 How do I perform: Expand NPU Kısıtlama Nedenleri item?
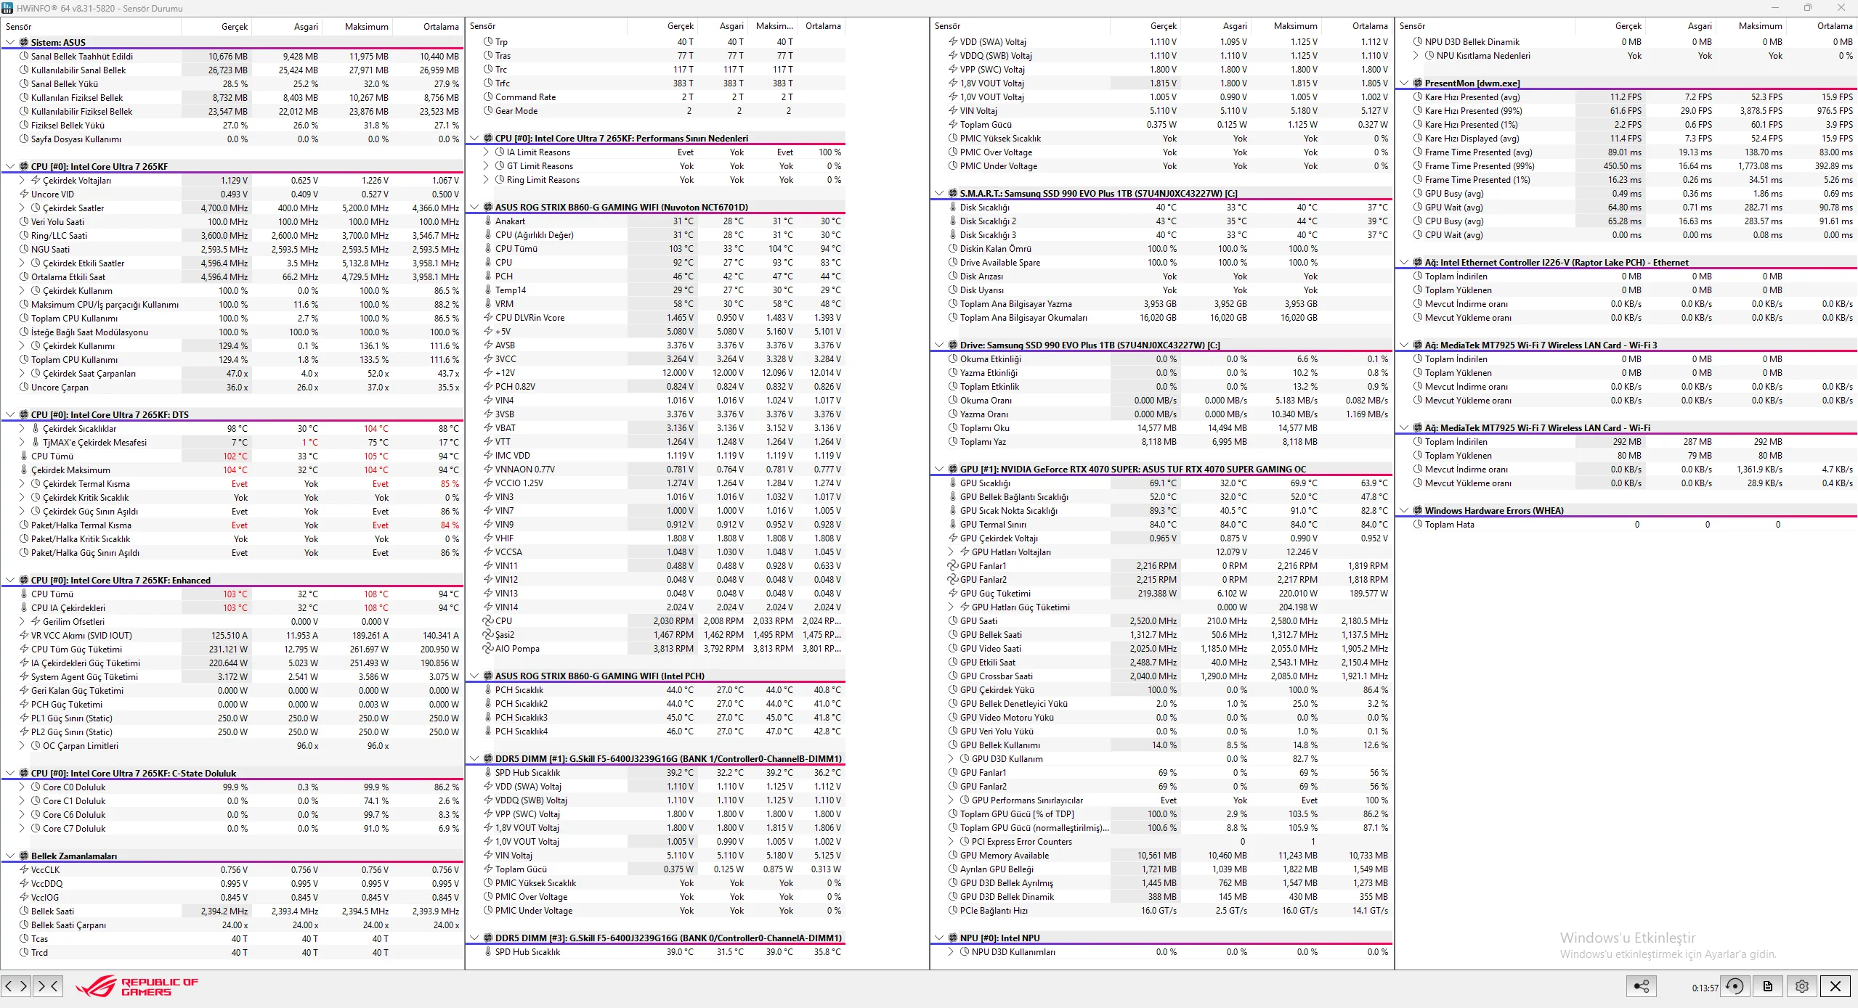(1416, 56)
